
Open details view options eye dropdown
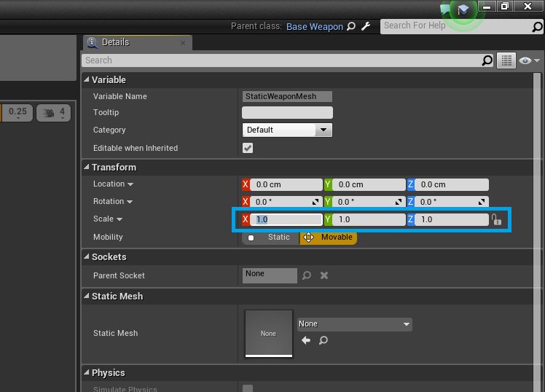point(530,60)
